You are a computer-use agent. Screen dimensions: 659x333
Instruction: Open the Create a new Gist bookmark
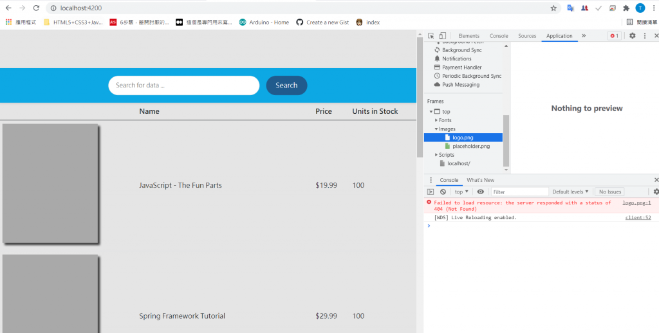(322, 22)
